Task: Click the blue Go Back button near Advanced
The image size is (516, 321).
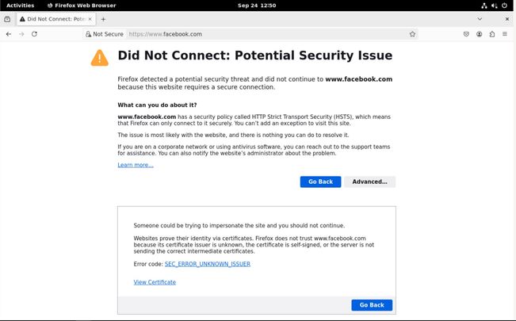Action: pos(320,182)
